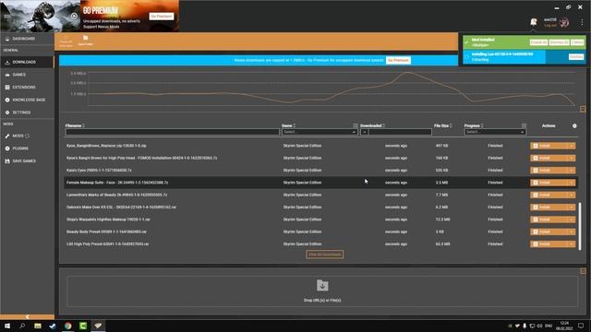Open File Explorer from the taskbar
The height and width of the screenshot is (332, 591).
click(38, 326)
